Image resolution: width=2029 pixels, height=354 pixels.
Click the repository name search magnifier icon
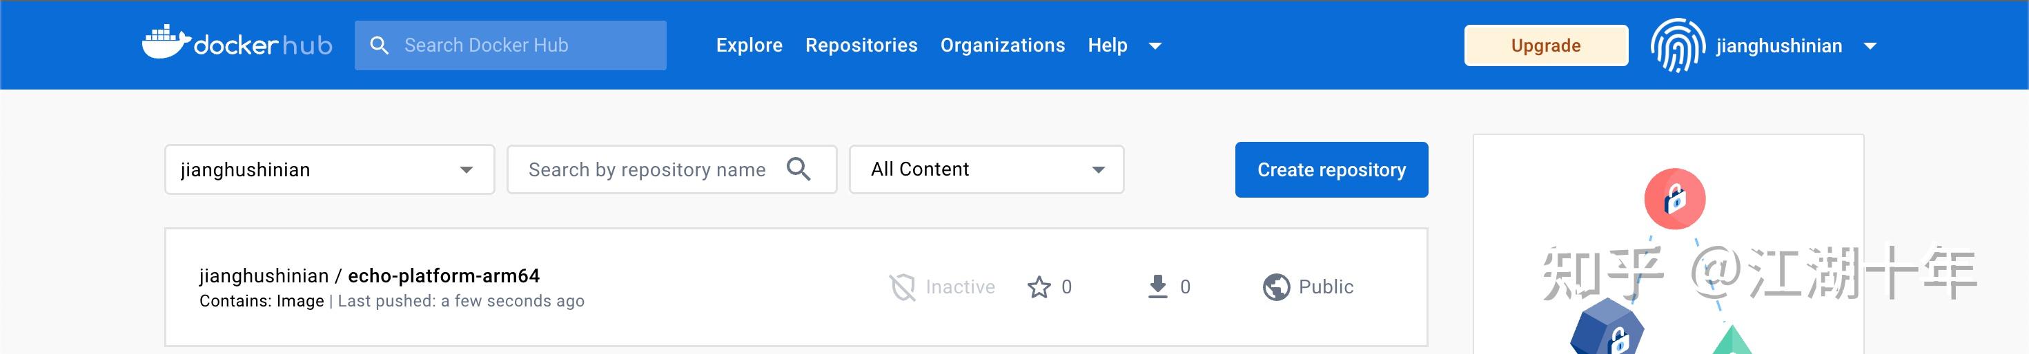[798, 169]
